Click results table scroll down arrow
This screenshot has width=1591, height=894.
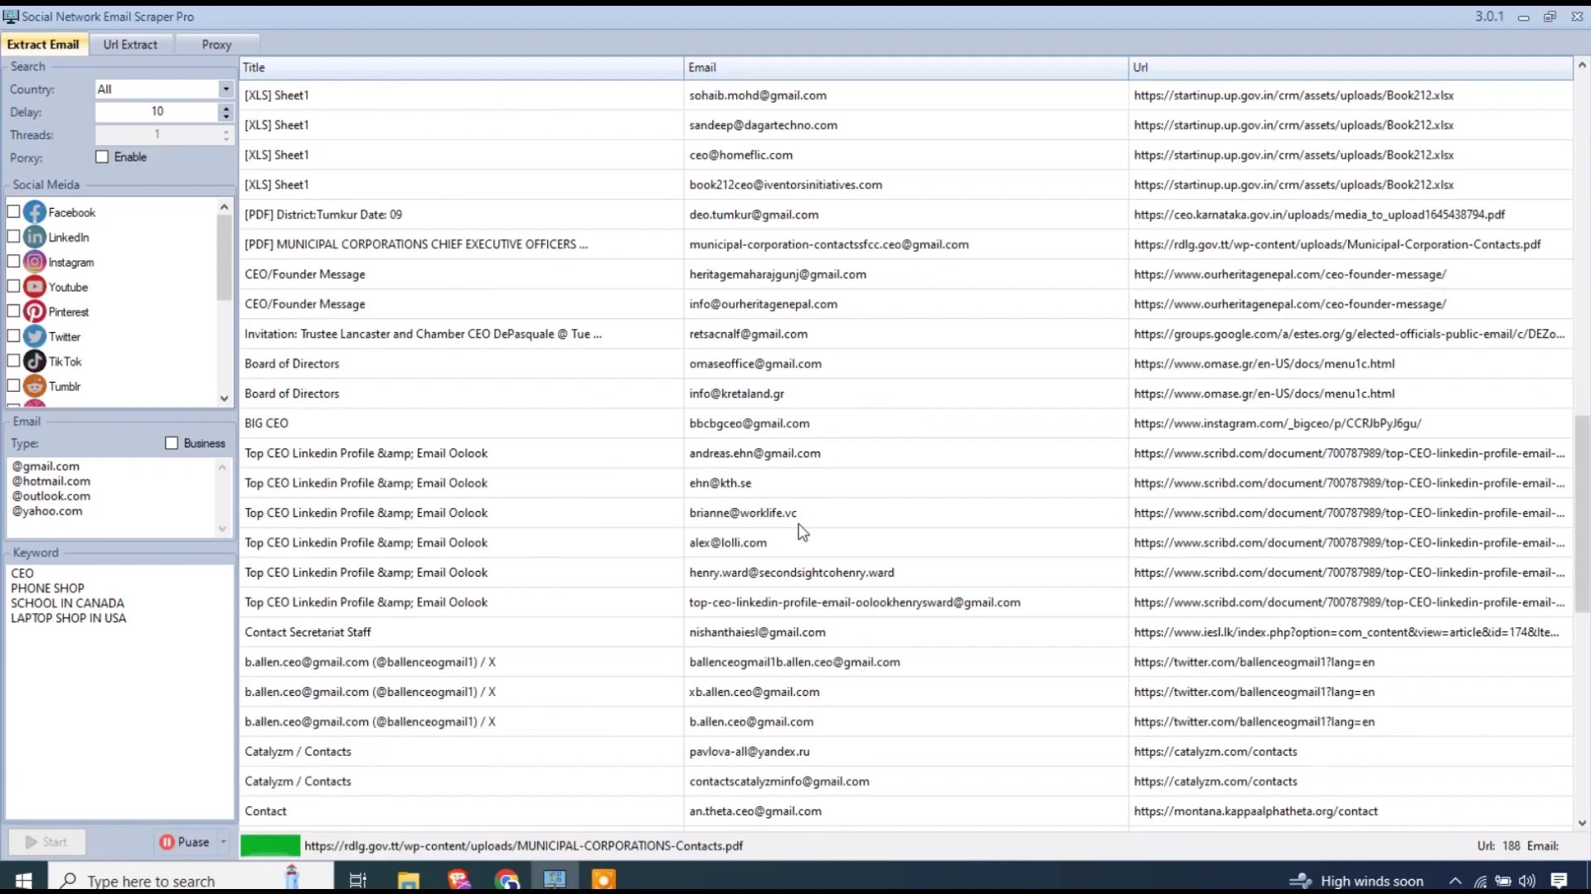pyautogui.click(x=1582, y=823)
